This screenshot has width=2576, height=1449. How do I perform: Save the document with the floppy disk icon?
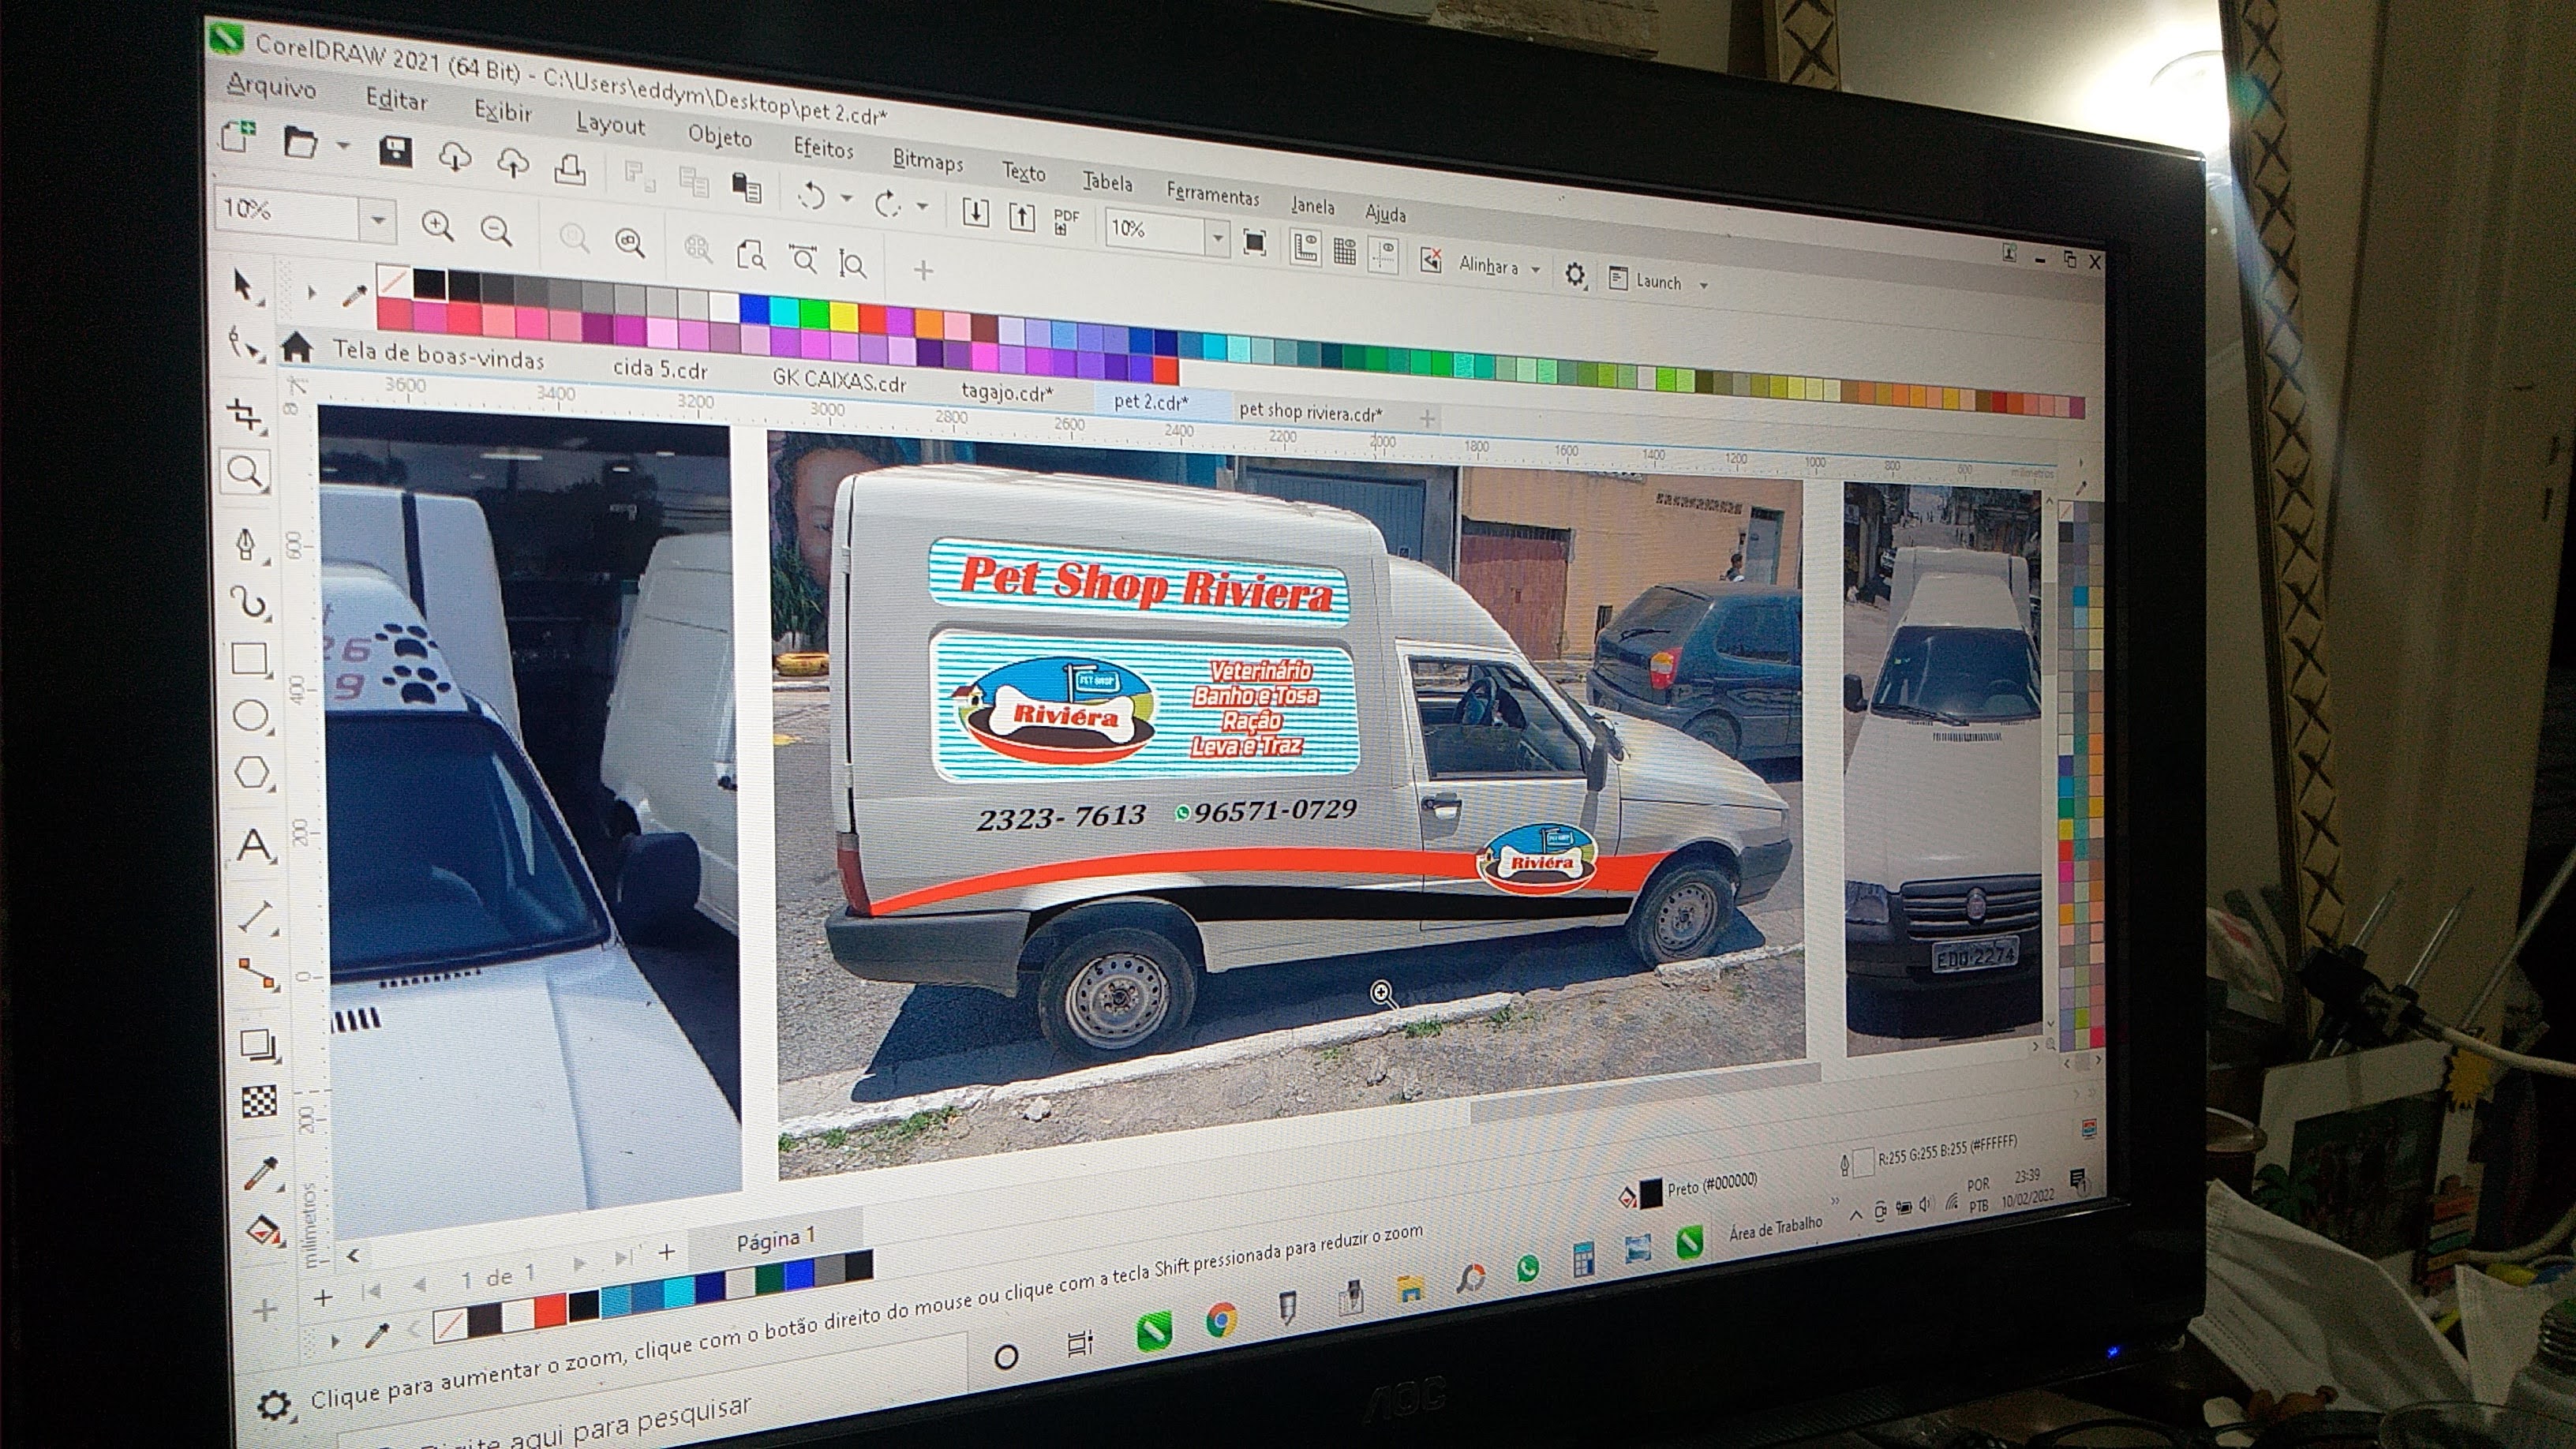395,152
